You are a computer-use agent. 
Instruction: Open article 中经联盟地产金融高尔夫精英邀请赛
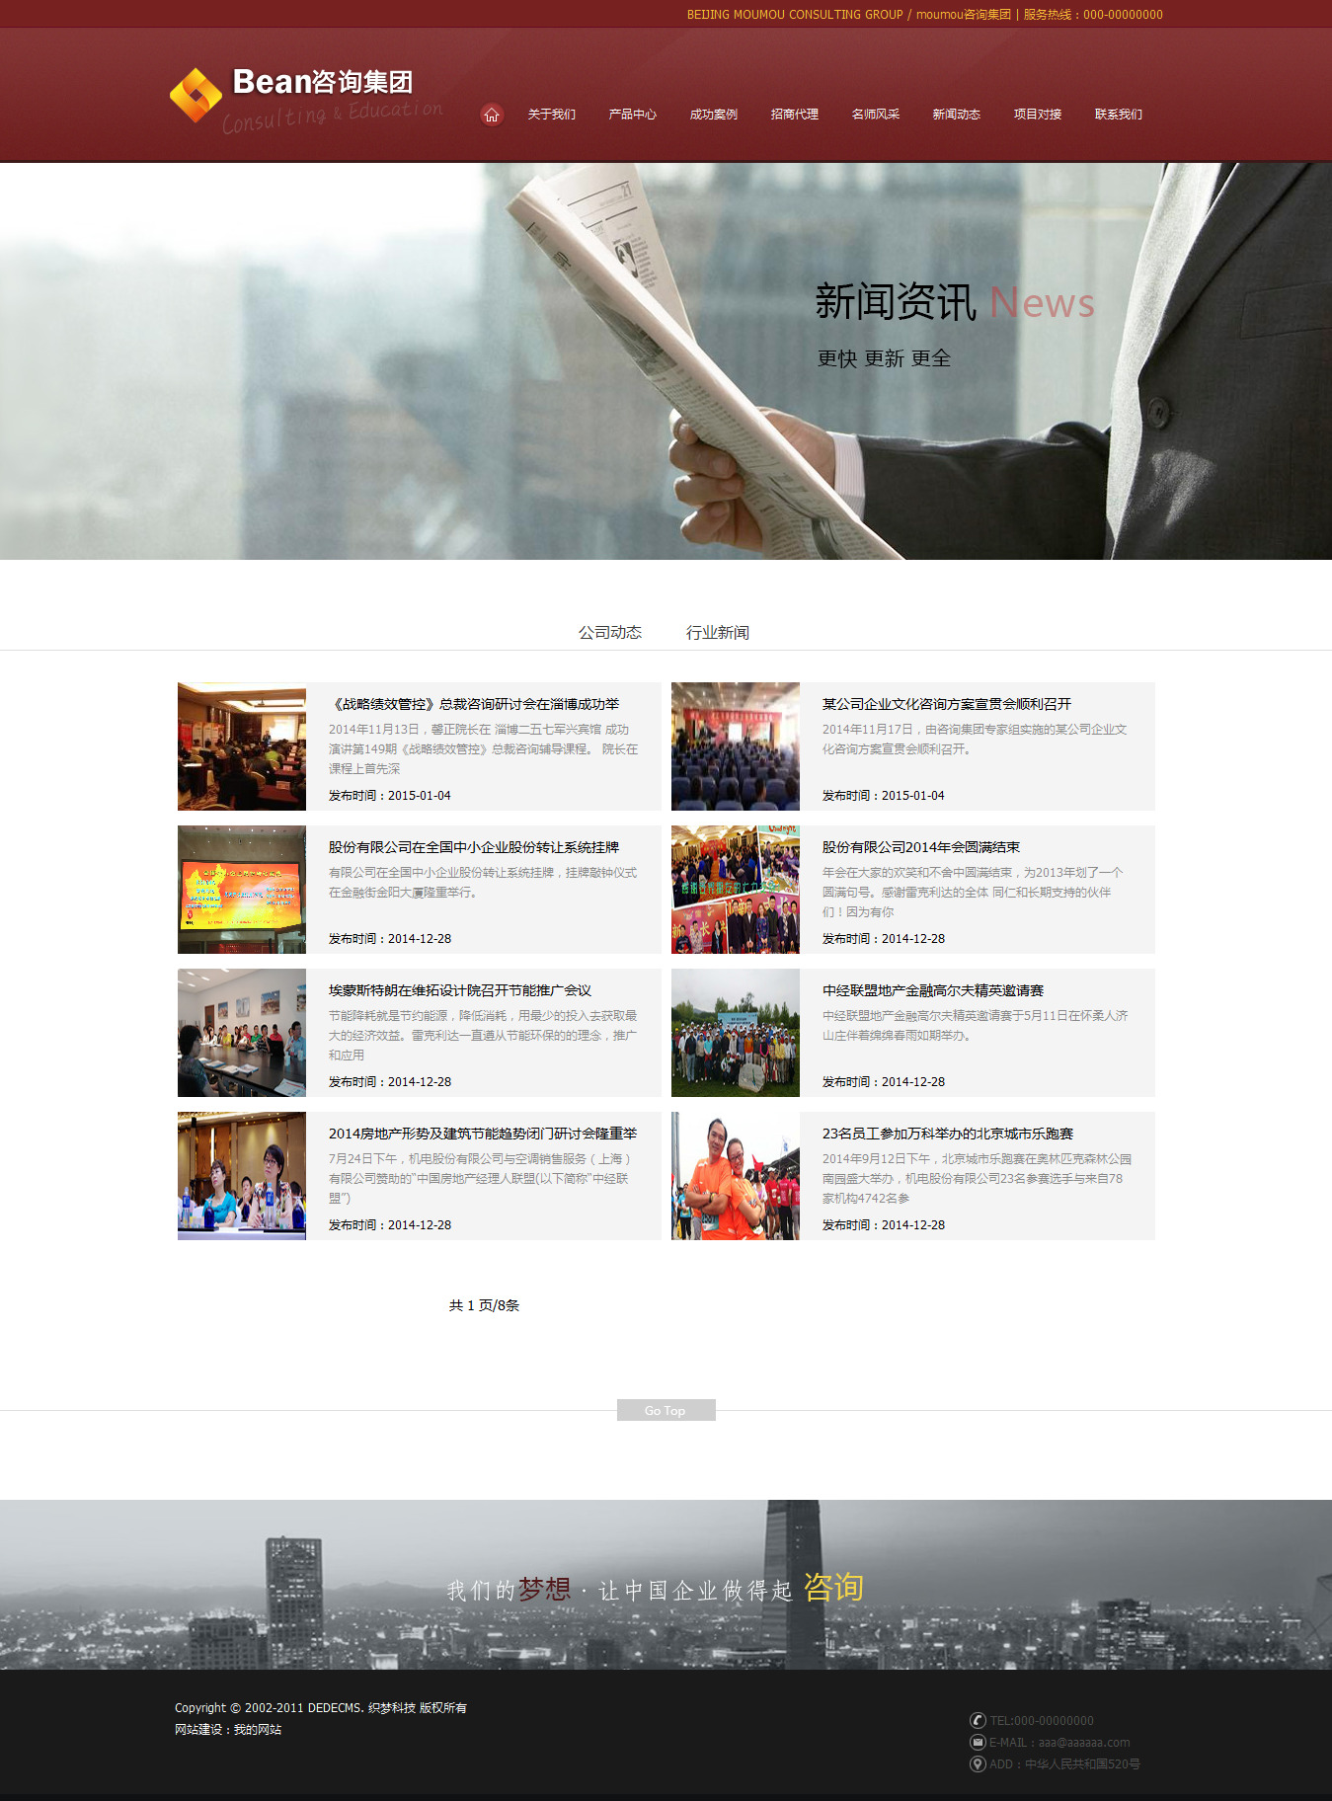[932, 990]
